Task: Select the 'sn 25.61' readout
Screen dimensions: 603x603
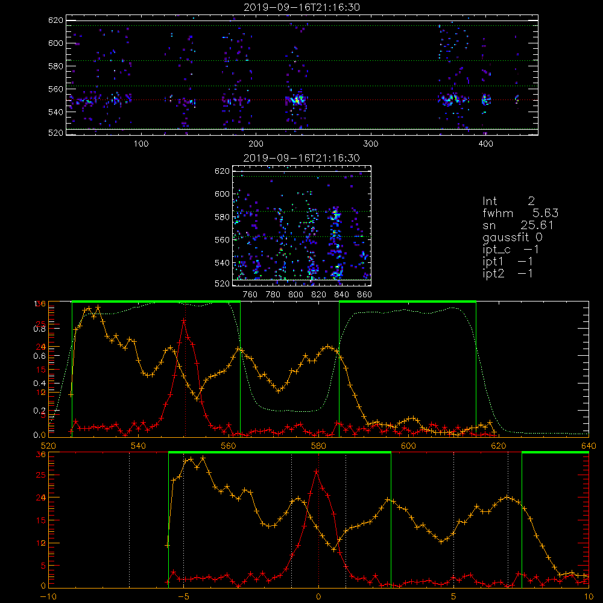Action: point(518,225)
